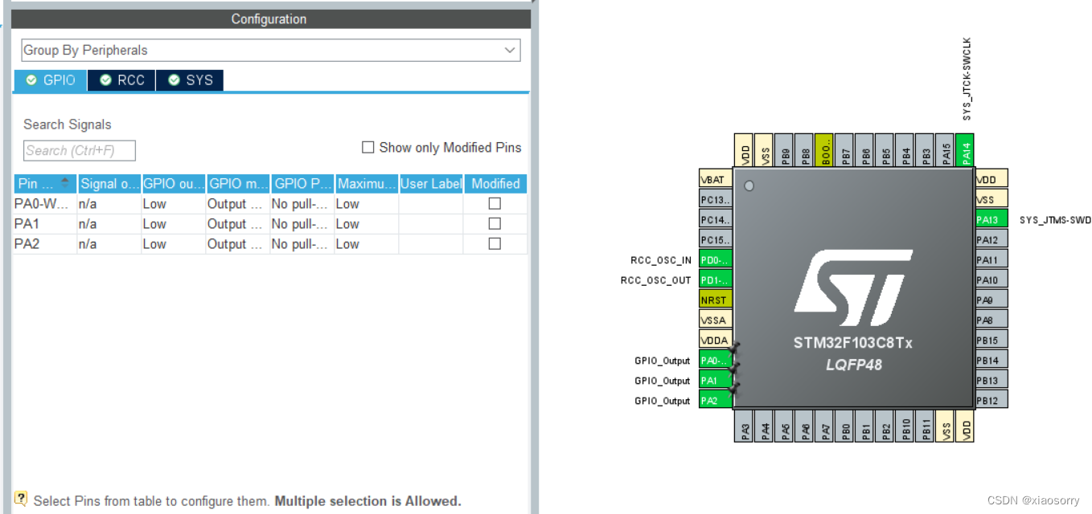Click the PA4 pin on chip
The height and width of the screenshot is (514, 1092).
[765, 426]
